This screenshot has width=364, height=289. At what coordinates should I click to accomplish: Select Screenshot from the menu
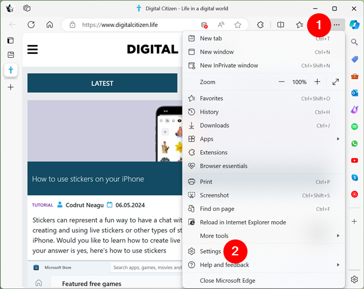pos(263,195)
